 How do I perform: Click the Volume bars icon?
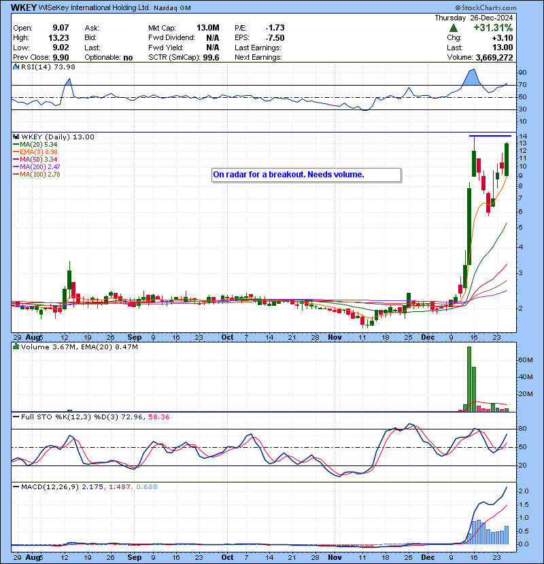(16, 347)
